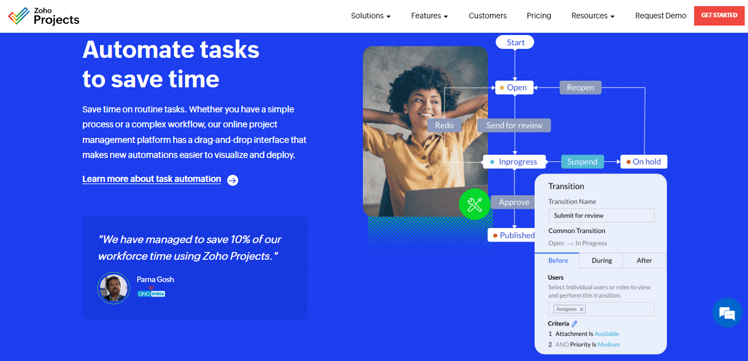Open Learn more about task automation
The width and height of the screenshot is (748, 361).
point(151,179)
